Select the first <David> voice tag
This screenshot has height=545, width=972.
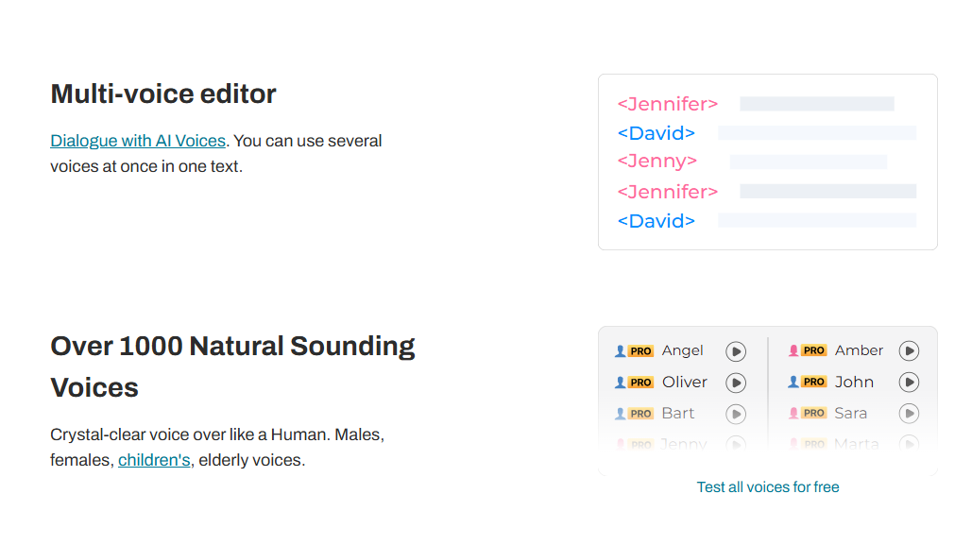(x=657, y=133)
